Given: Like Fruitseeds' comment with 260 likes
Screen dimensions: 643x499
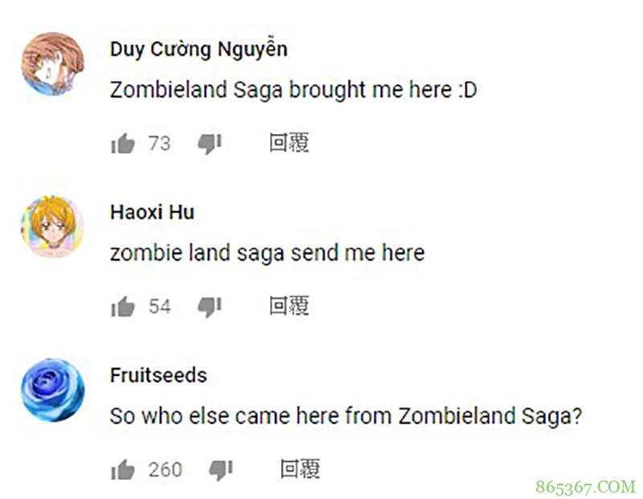Looking at the screenshot, I should point(123,470).
